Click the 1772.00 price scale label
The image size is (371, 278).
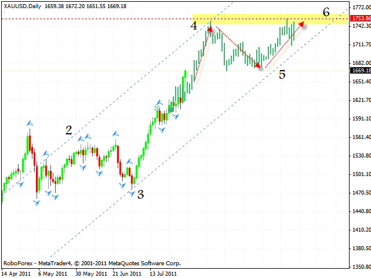361,8
